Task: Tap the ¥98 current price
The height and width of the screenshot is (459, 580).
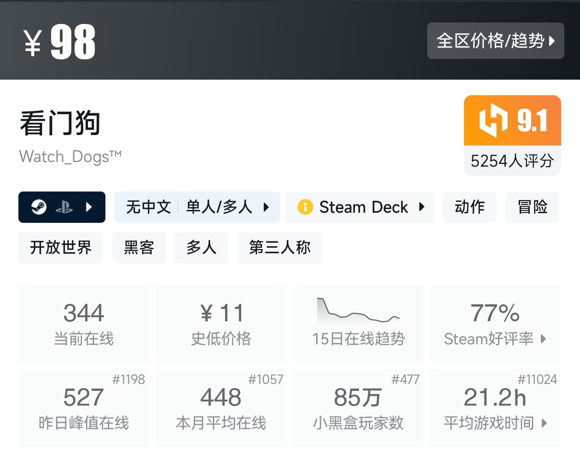Action: (60, 42)
